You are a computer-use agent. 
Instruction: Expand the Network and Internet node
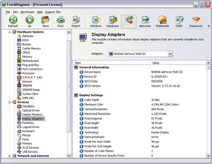(9, 156)
